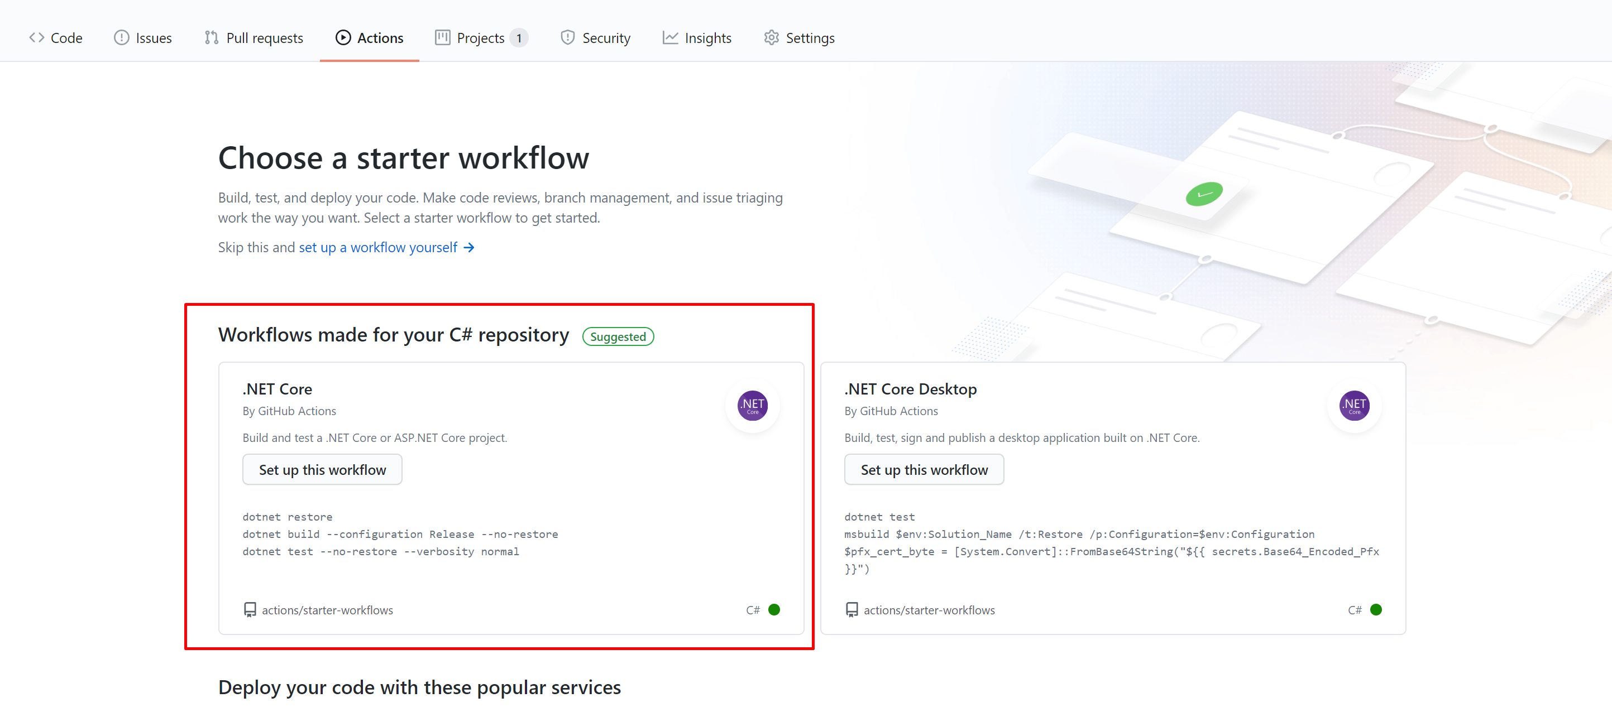Screen dimensions: 1612x712
Task: Set up the .NET Core workflow
Action: click(x=322, y=469)
